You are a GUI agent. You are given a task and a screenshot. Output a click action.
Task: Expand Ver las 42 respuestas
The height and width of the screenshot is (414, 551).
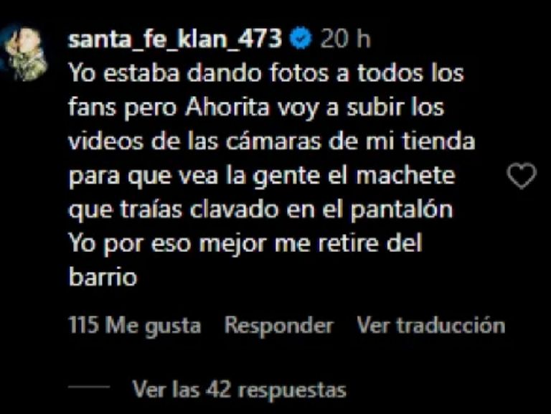click(240, 390)
